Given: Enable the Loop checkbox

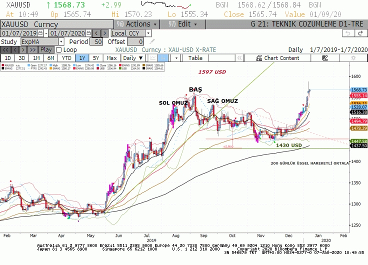Looking at the screenshot, I should coord(59,50).
